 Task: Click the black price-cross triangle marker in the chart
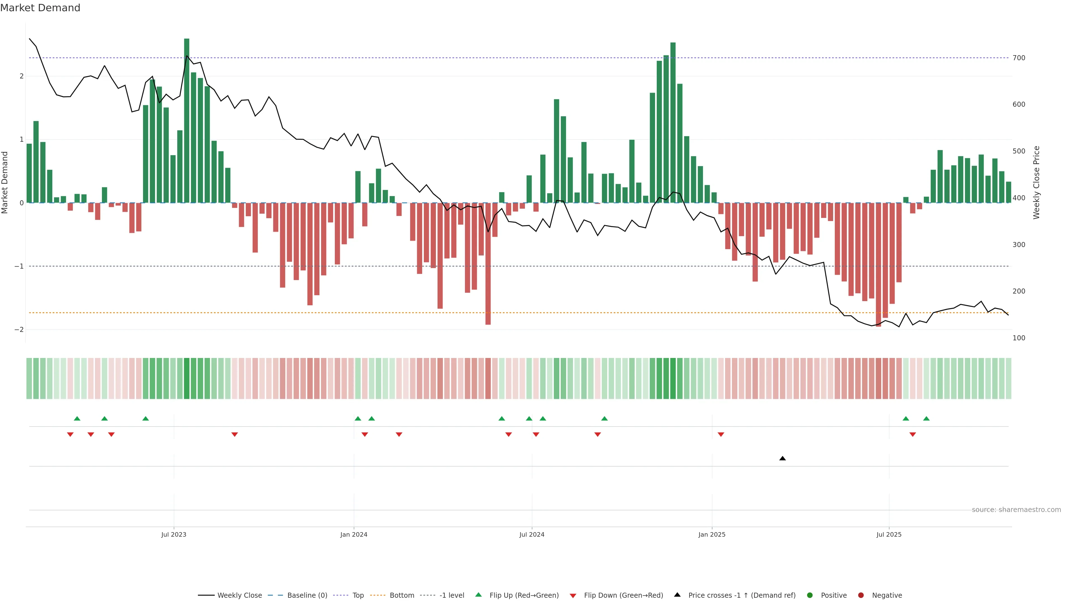pyautogui.click(x=782, y=459)
